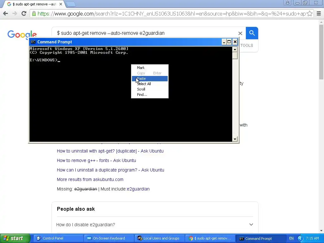Open 'More results from askubuntu.com' link
The height and width of the screenshot is (243, 324).
[90, 180]
